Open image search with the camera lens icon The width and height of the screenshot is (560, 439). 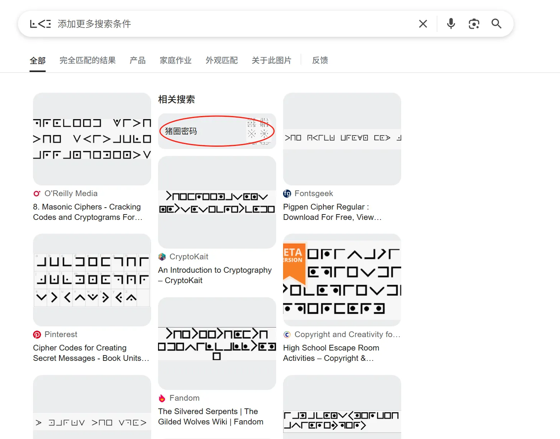point(474,24)
